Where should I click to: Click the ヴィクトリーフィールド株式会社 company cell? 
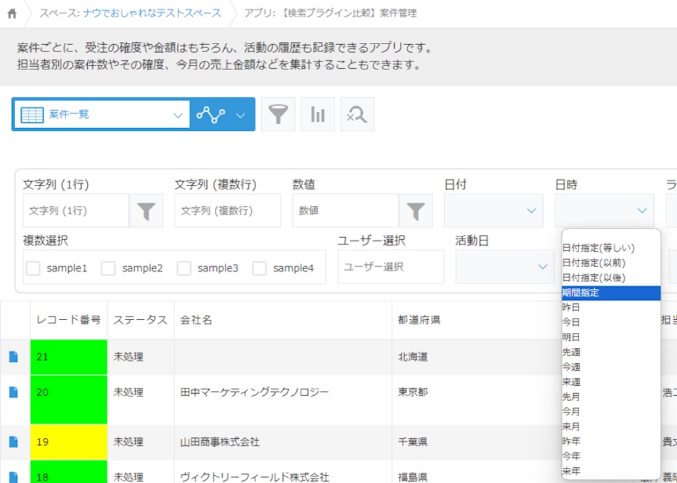[x=283, y=472]
